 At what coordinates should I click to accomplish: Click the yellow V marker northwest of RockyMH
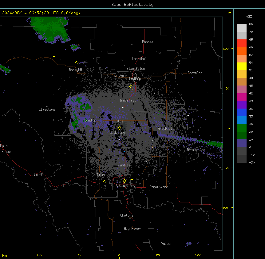tap(54, 57)
